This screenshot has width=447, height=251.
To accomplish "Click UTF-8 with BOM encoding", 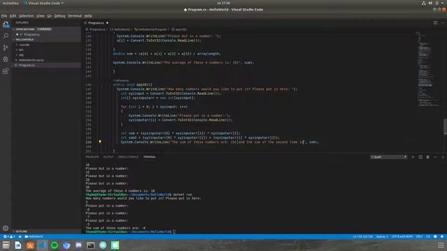I will coord(402,236).
